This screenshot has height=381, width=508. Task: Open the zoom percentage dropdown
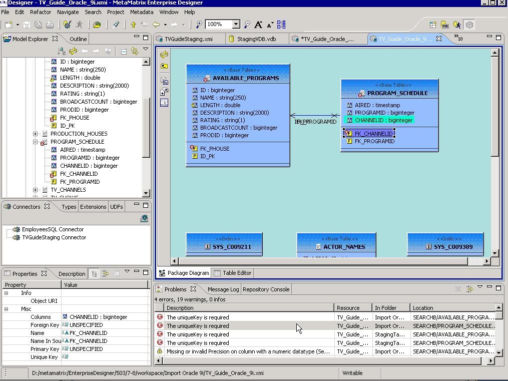236,25
